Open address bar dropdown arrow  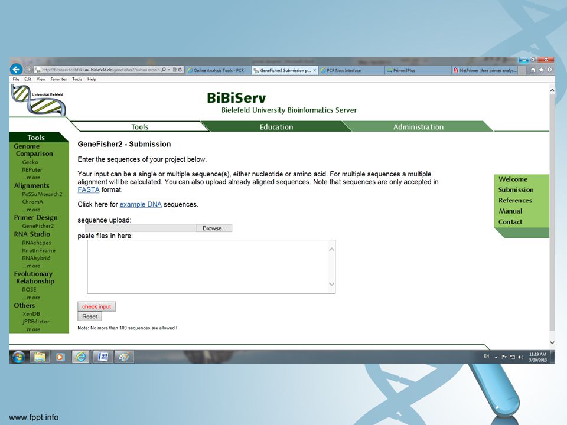[x=169, y=70]
